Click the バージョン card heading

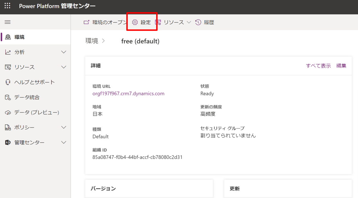[103, 188]
